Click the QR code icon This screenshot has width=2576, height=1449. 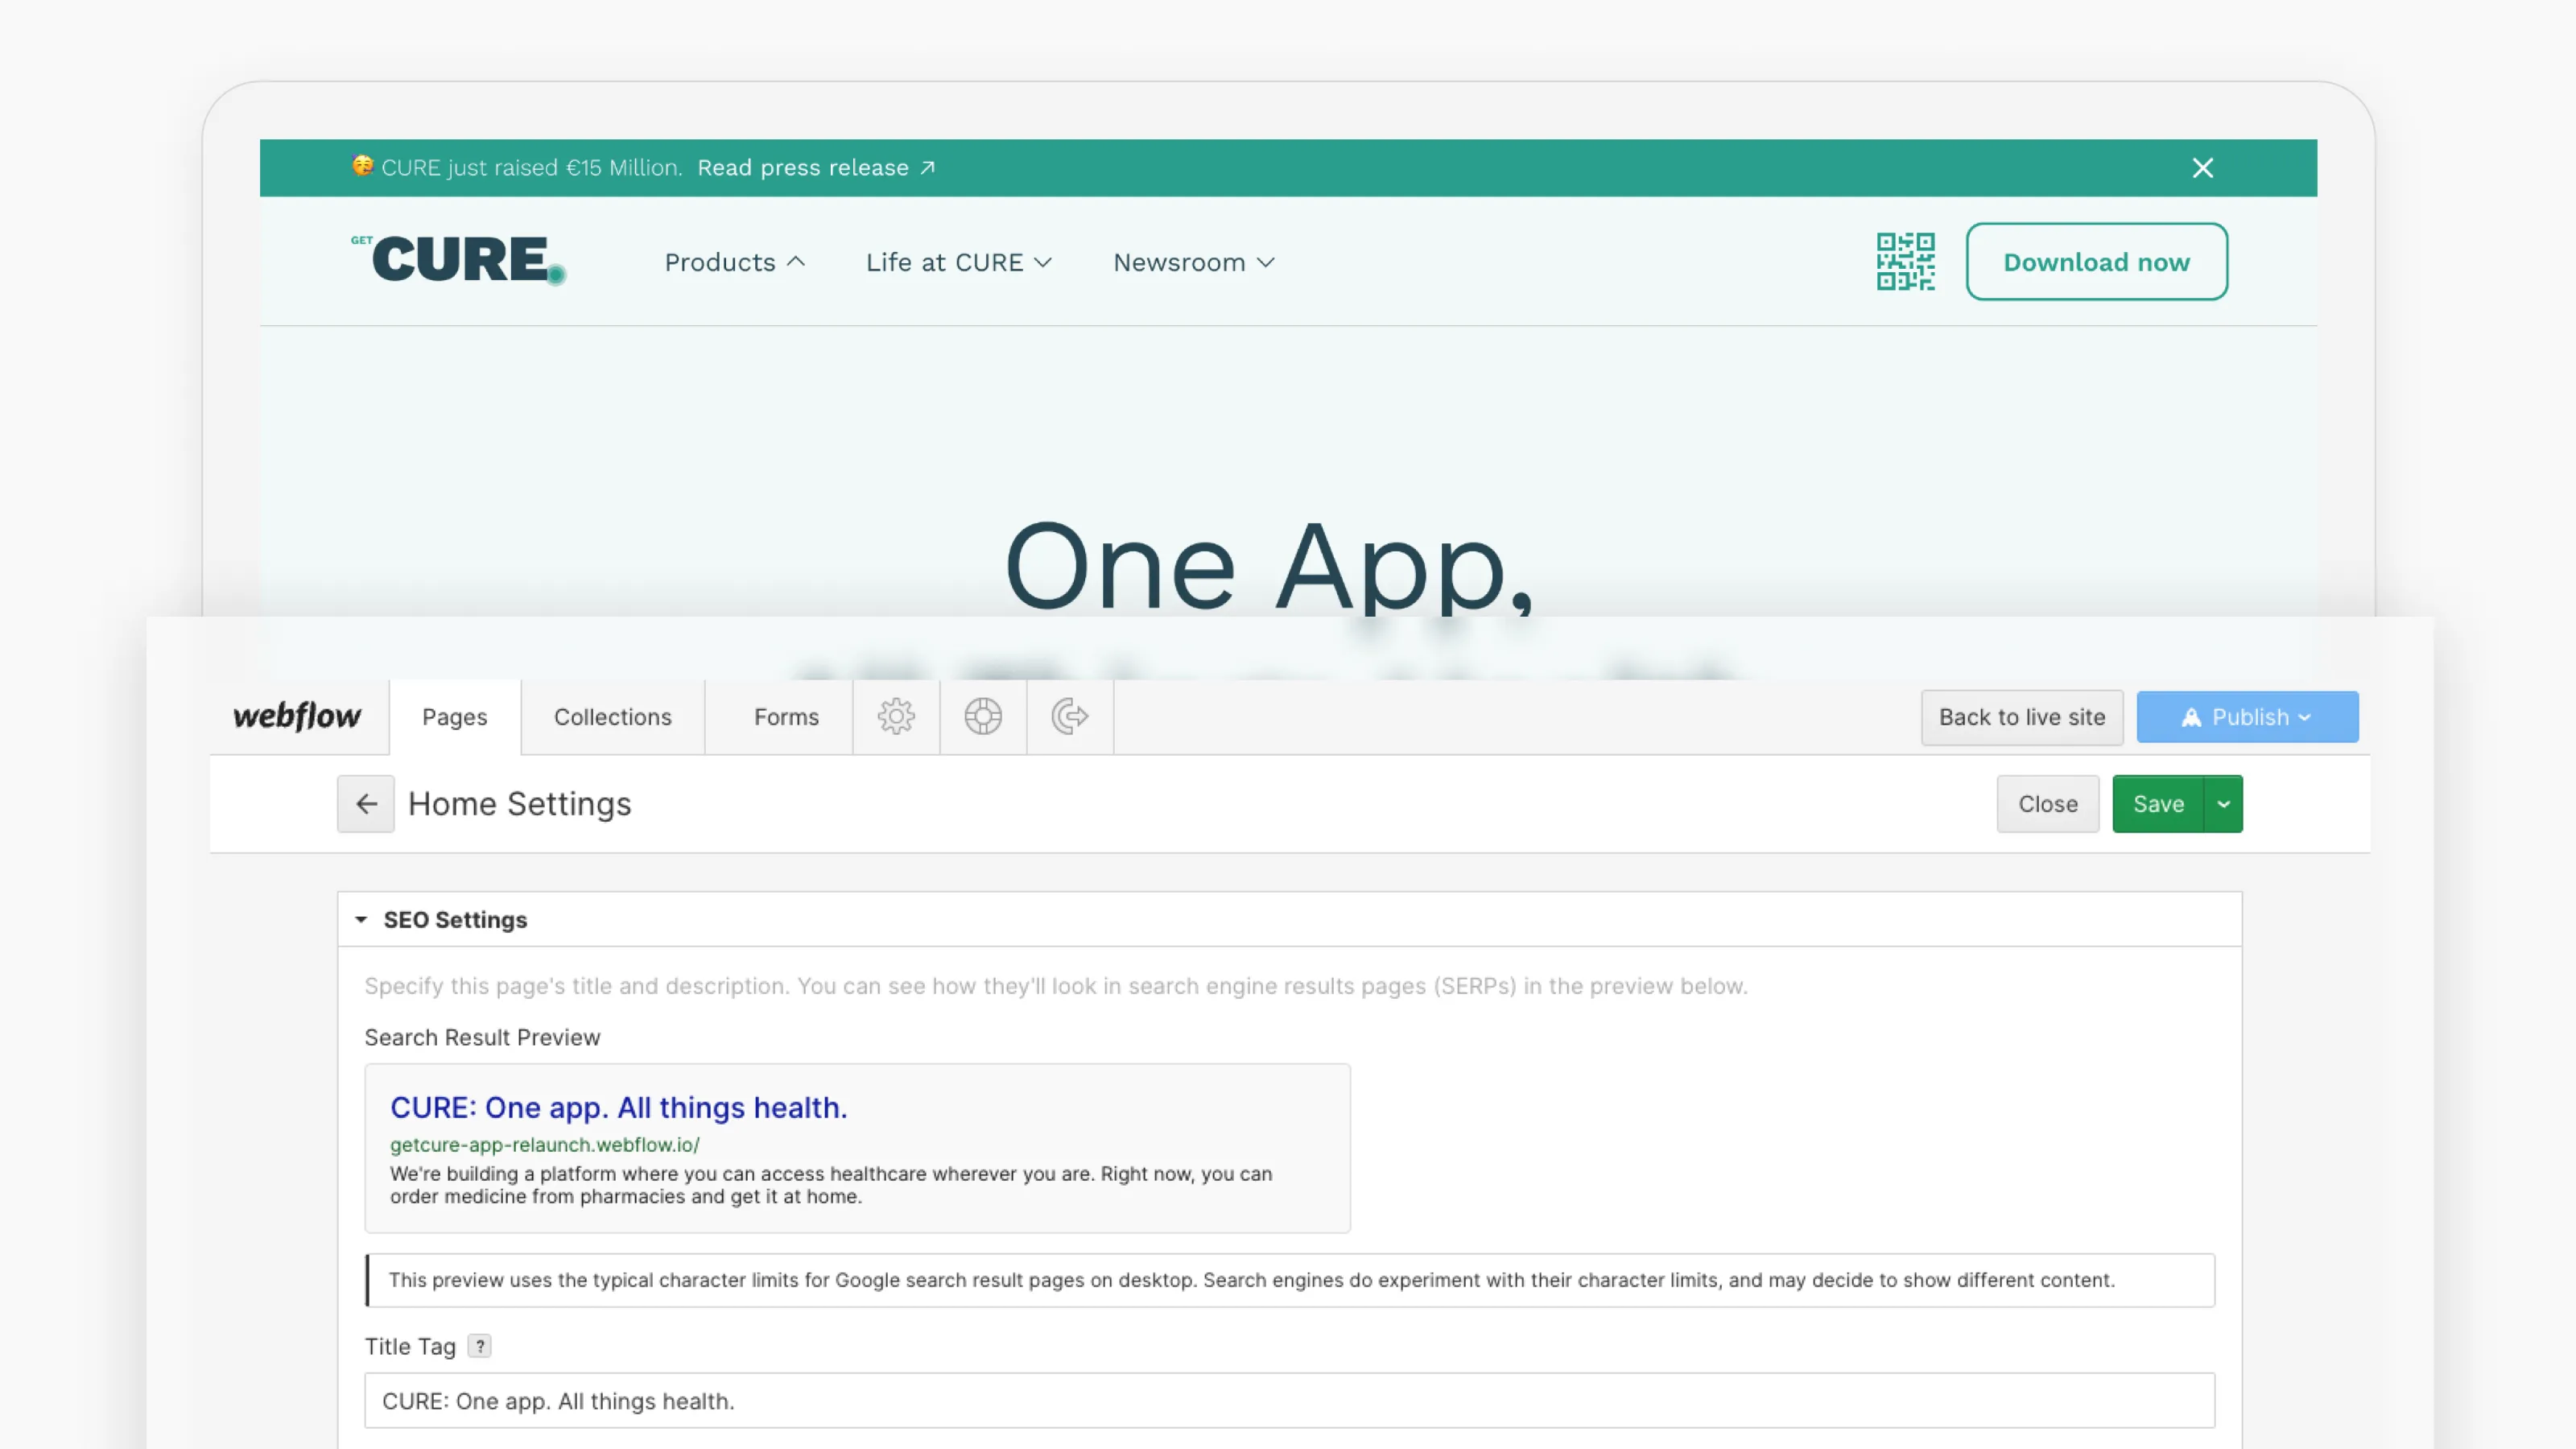point(1905,261)
